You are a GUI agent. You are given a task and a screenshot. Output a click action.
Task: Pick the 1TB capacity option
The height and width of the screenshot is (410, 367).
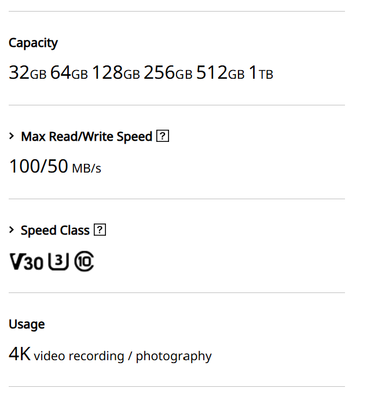pyautogui.click(x=260, y=73)
